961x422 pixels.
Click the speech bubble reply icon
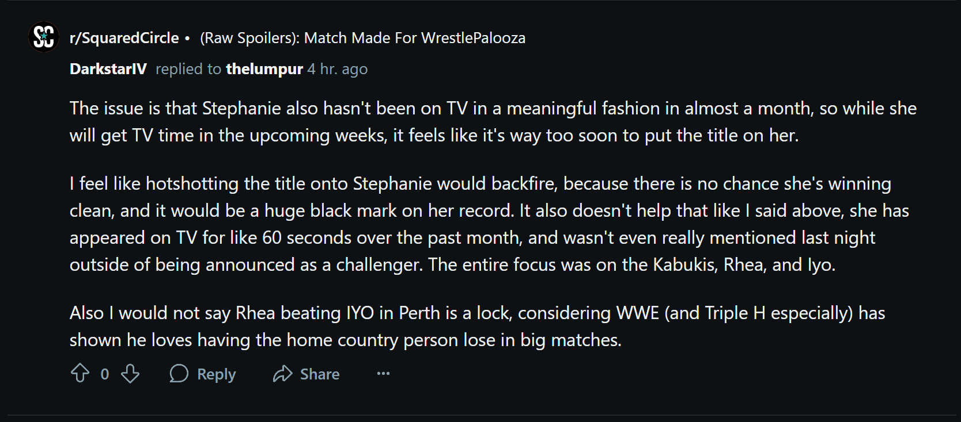(179, 374)
